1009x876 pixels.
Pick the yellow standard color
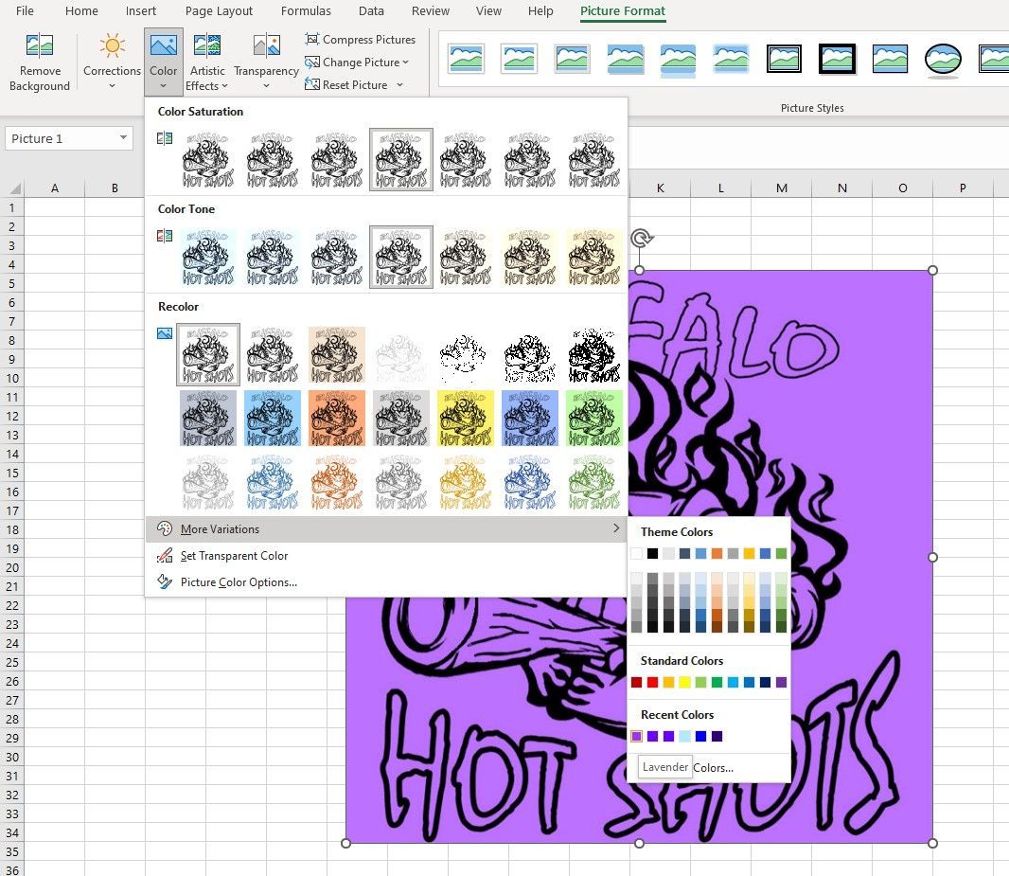(x=684, y=682)
